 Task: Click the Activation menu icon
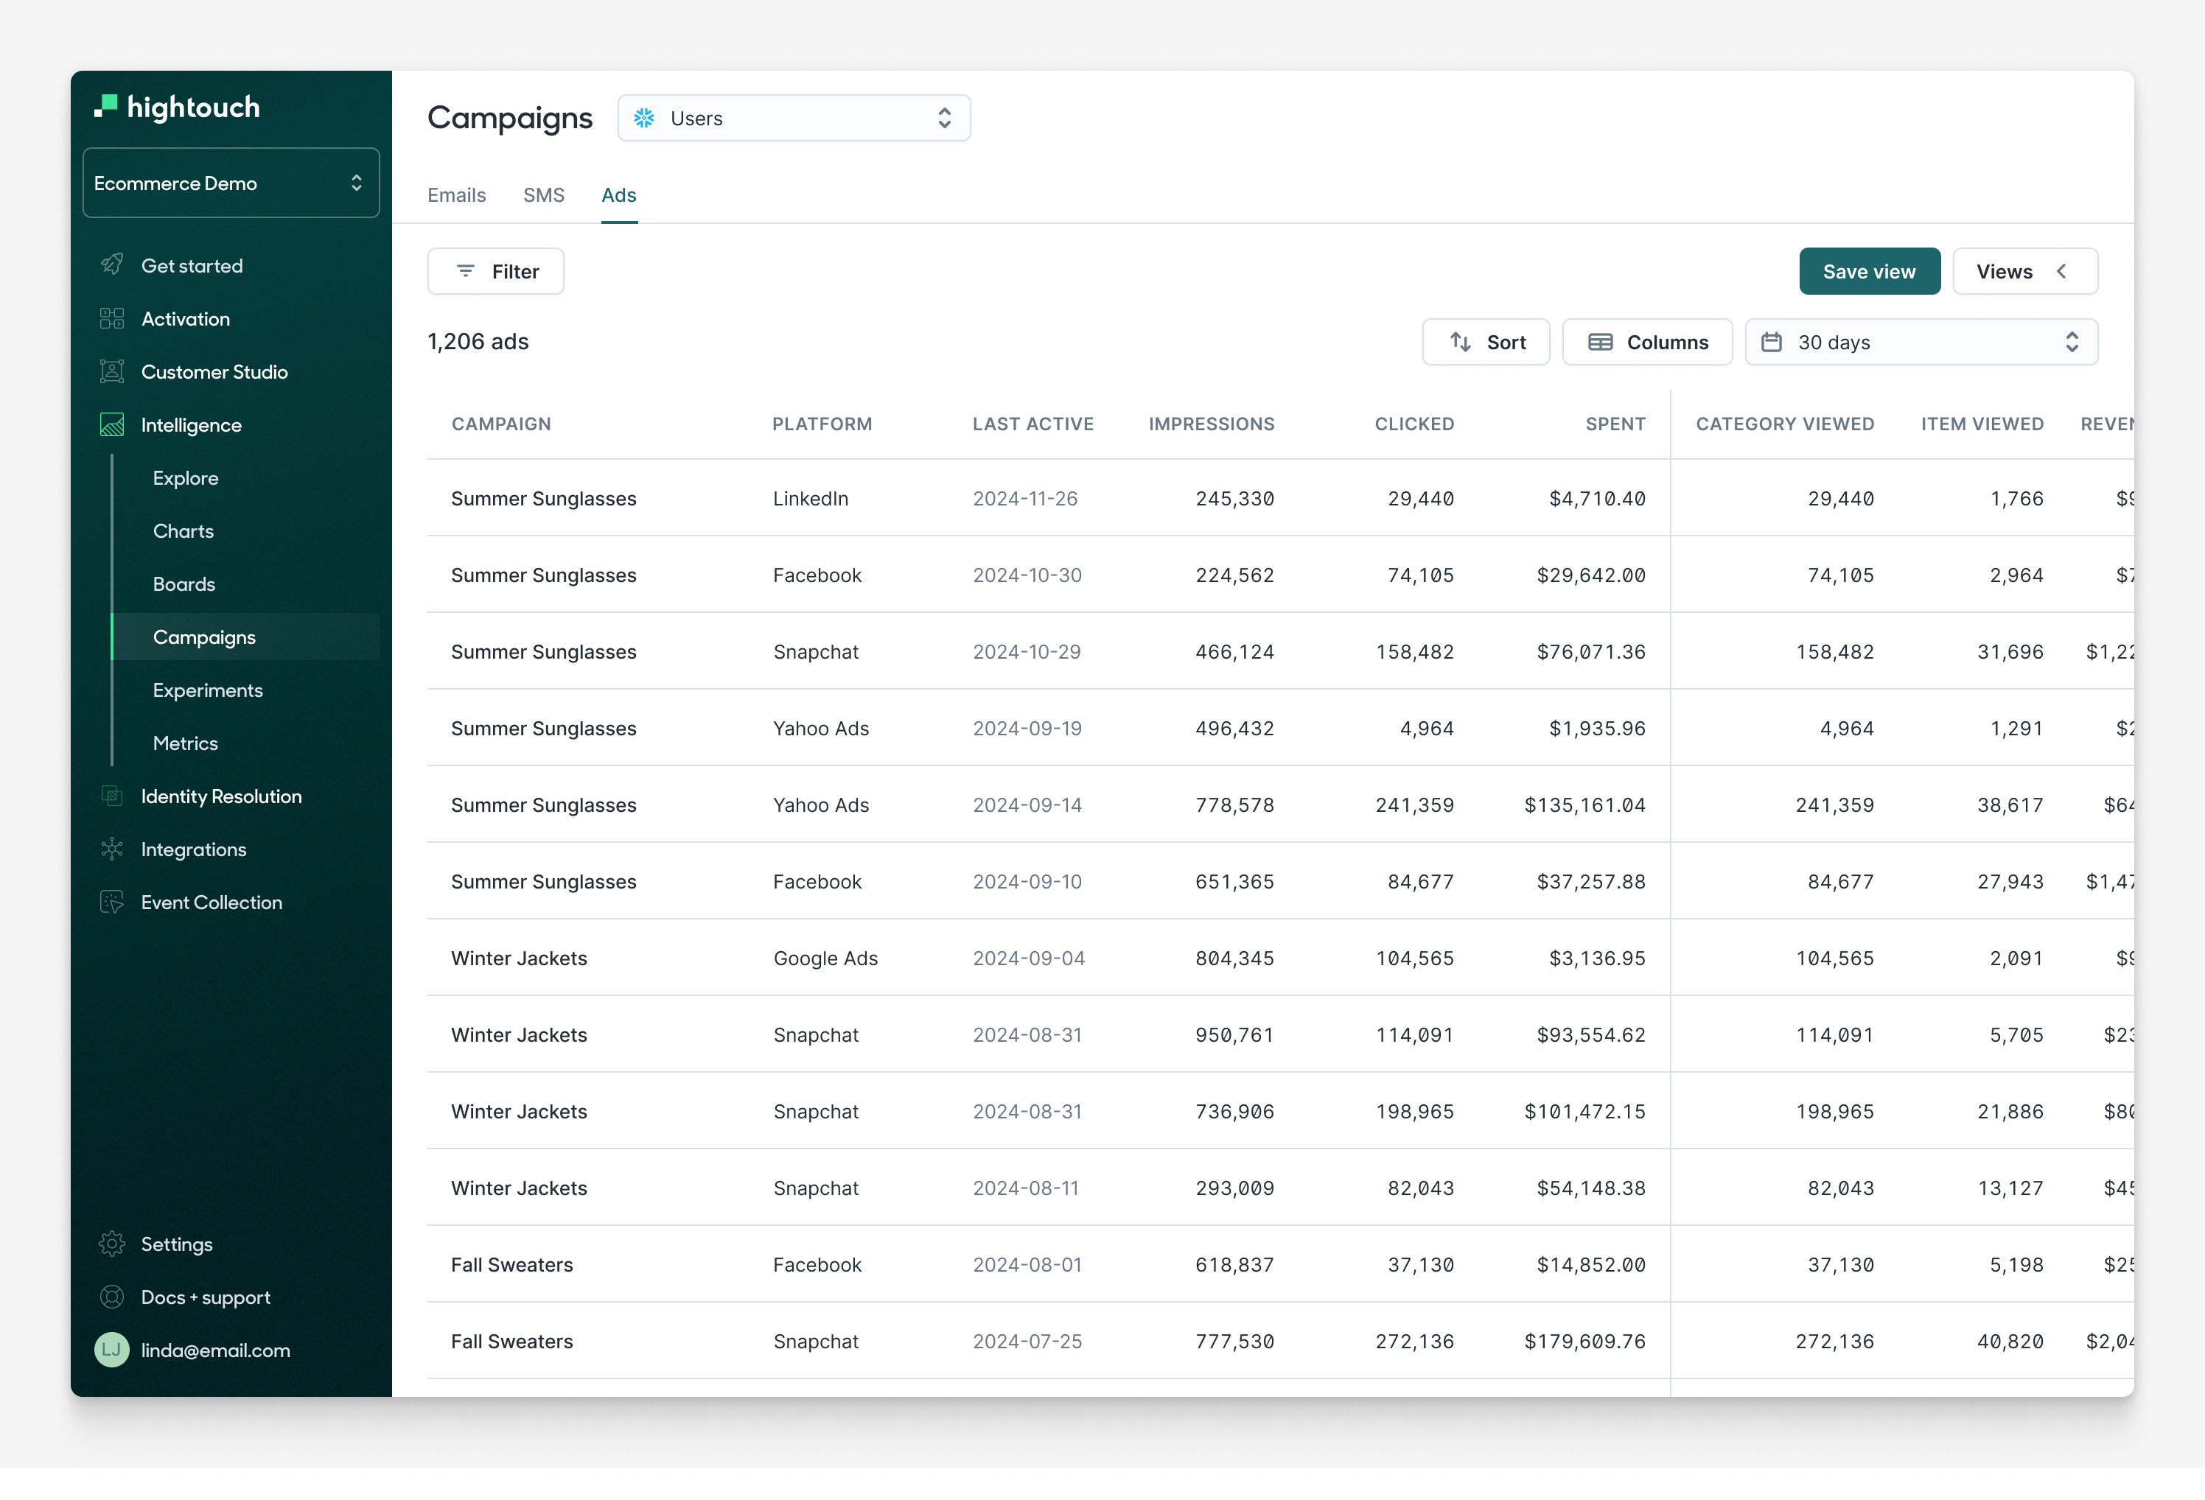coord(112,316)
